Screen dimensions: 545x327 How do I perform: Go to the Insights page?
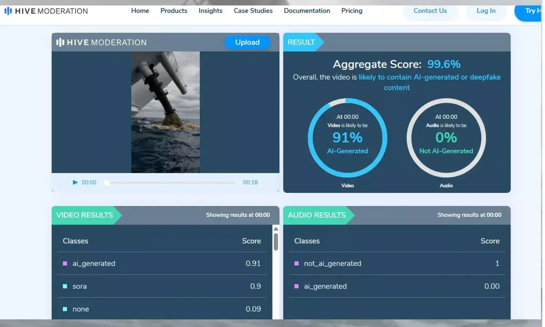[210, 11]
